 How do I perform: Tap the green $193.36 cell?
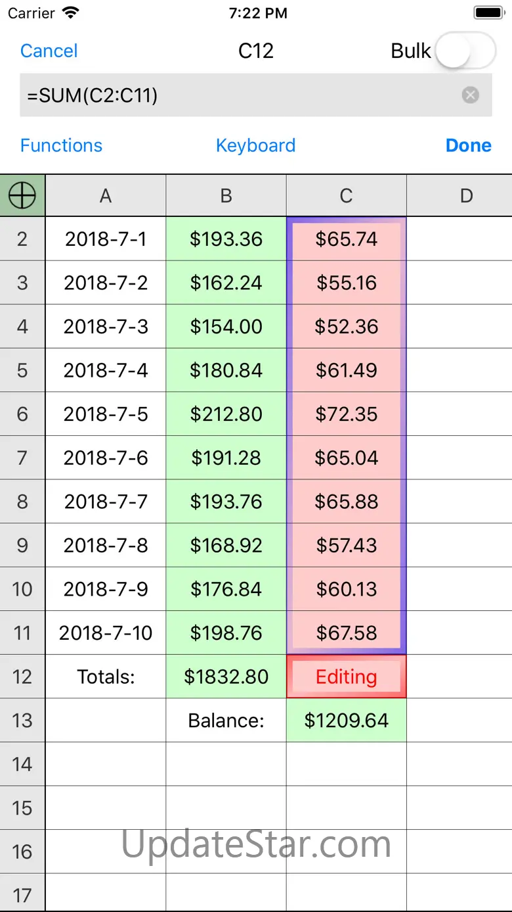point(226,239)
